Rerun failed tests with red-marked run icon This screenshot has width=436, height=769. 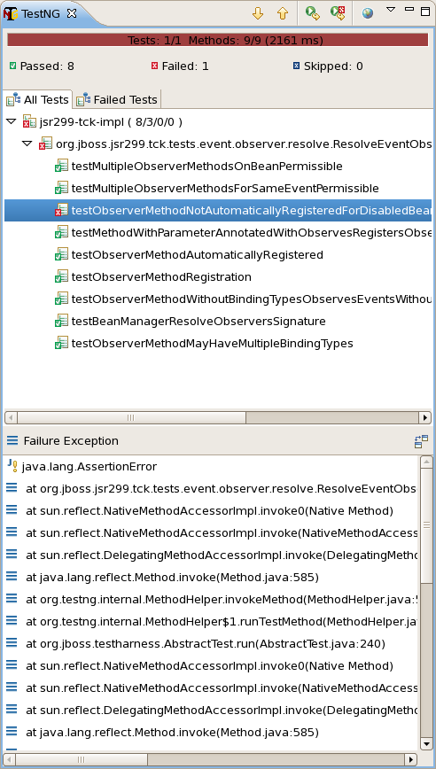338,12
